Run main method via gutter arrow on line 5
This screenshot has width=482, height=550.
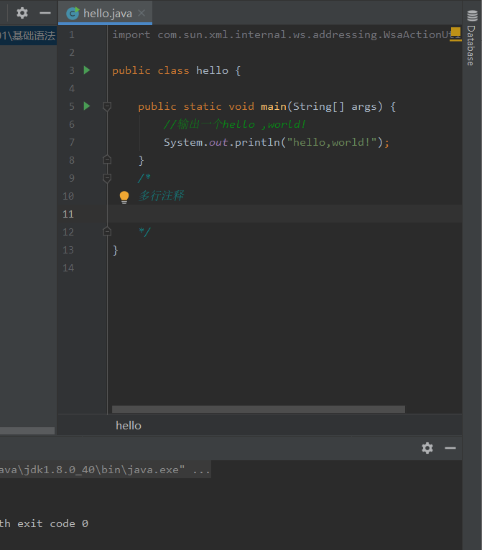(x=87, y=106)
